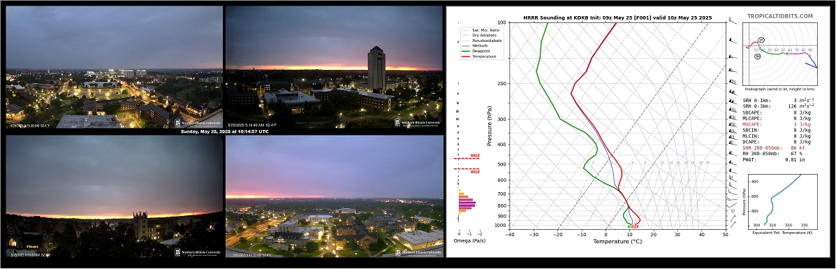The width and height of the screenshot is (836, 269).
Task: Select the 'Temperature' legend entry
Action: [x=479, y=56]
